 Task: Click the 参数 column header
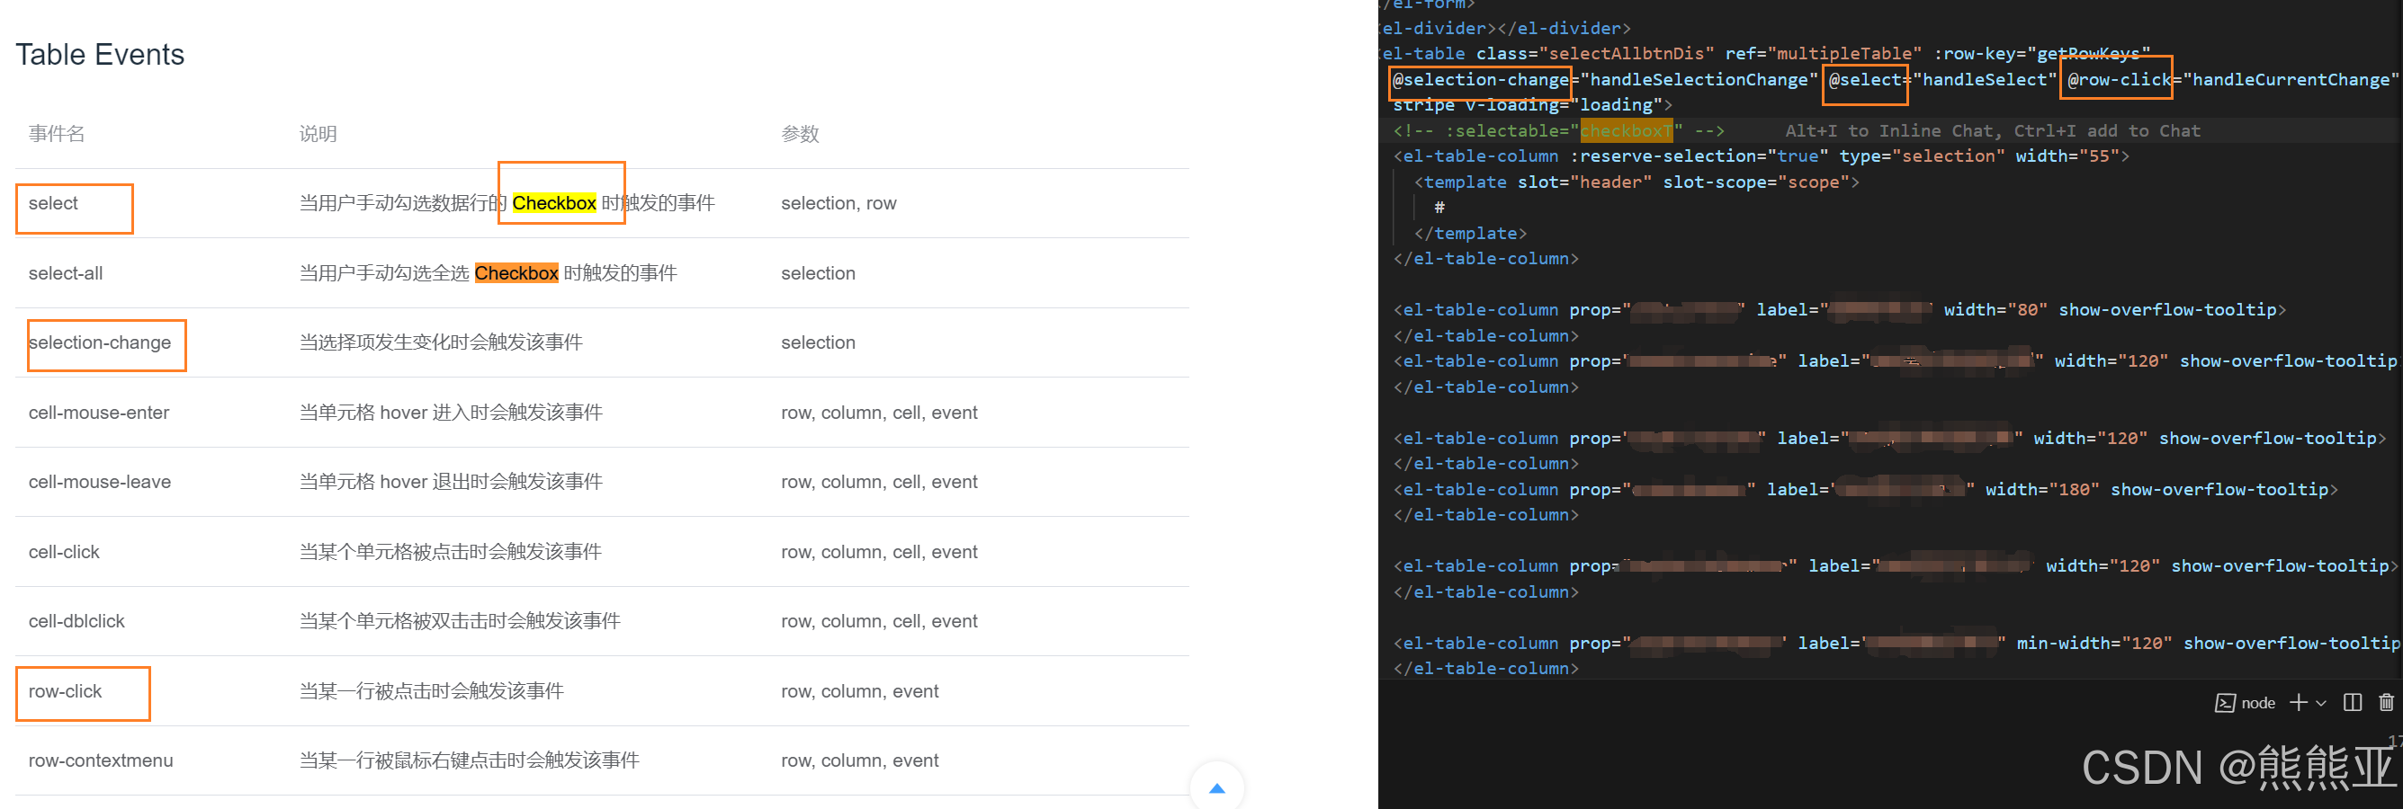tap(800, 133)
